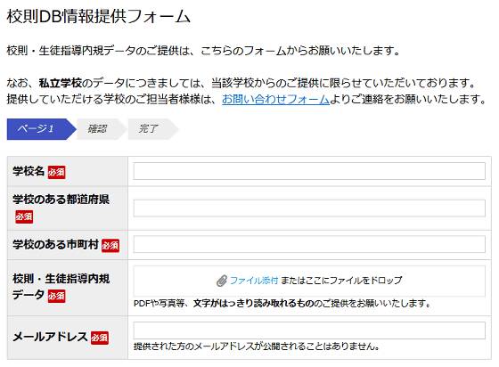Click the 学校名 field label
Viewport: 499px width, 367px height.
point(29,171)
